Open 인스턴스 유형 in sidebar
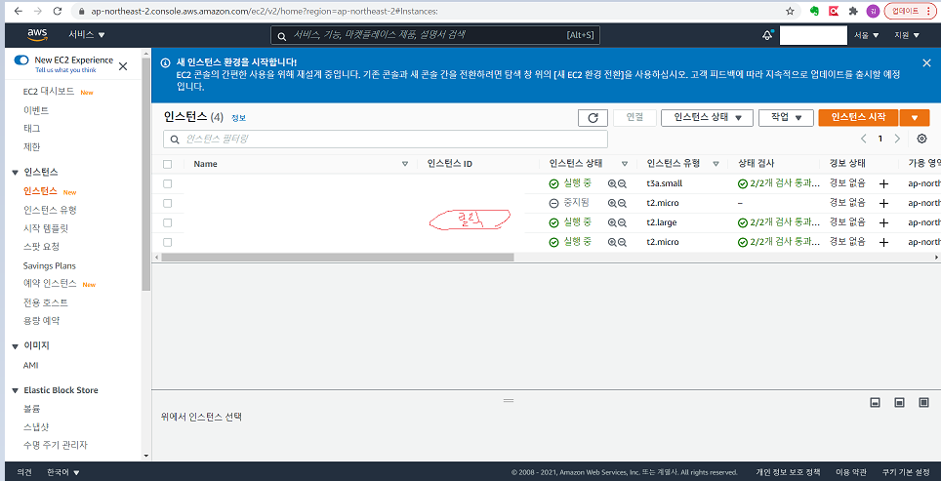941x481 pixels. click(50, 210)
